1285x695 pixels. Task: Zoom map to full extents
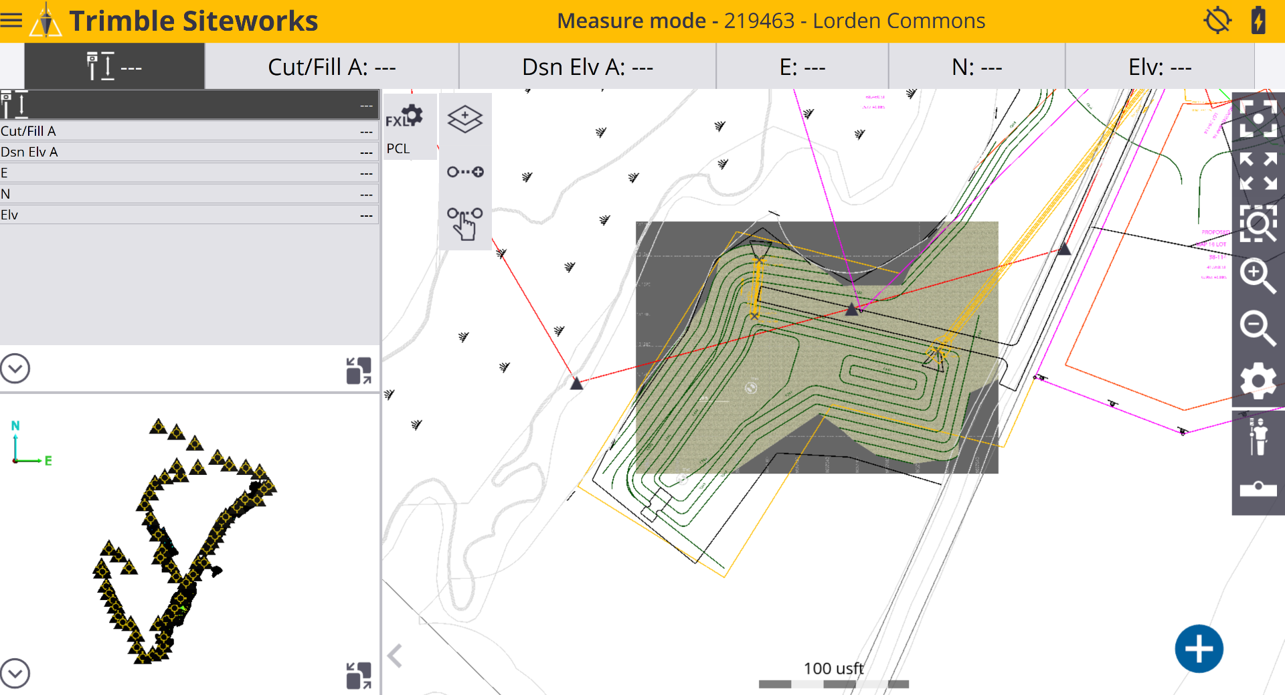(1258, 171)
